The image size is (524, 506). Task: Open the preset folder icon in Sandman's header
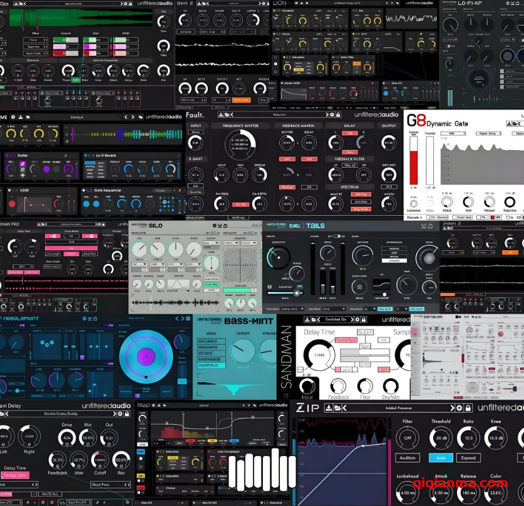coord(312,319)
